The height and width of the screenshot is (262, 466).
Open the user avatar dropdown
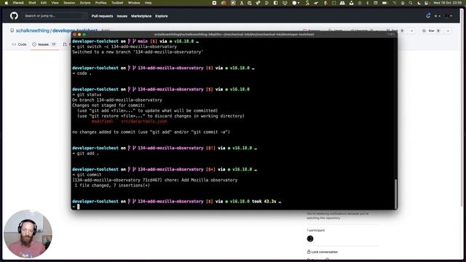[x=449, y=16]
